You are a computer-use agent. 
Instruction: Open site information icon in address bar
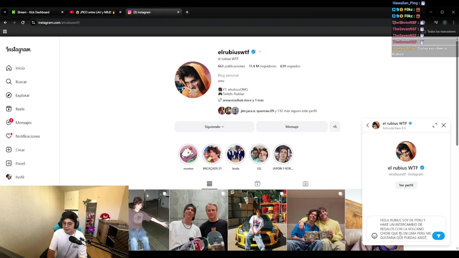[33, 23]
